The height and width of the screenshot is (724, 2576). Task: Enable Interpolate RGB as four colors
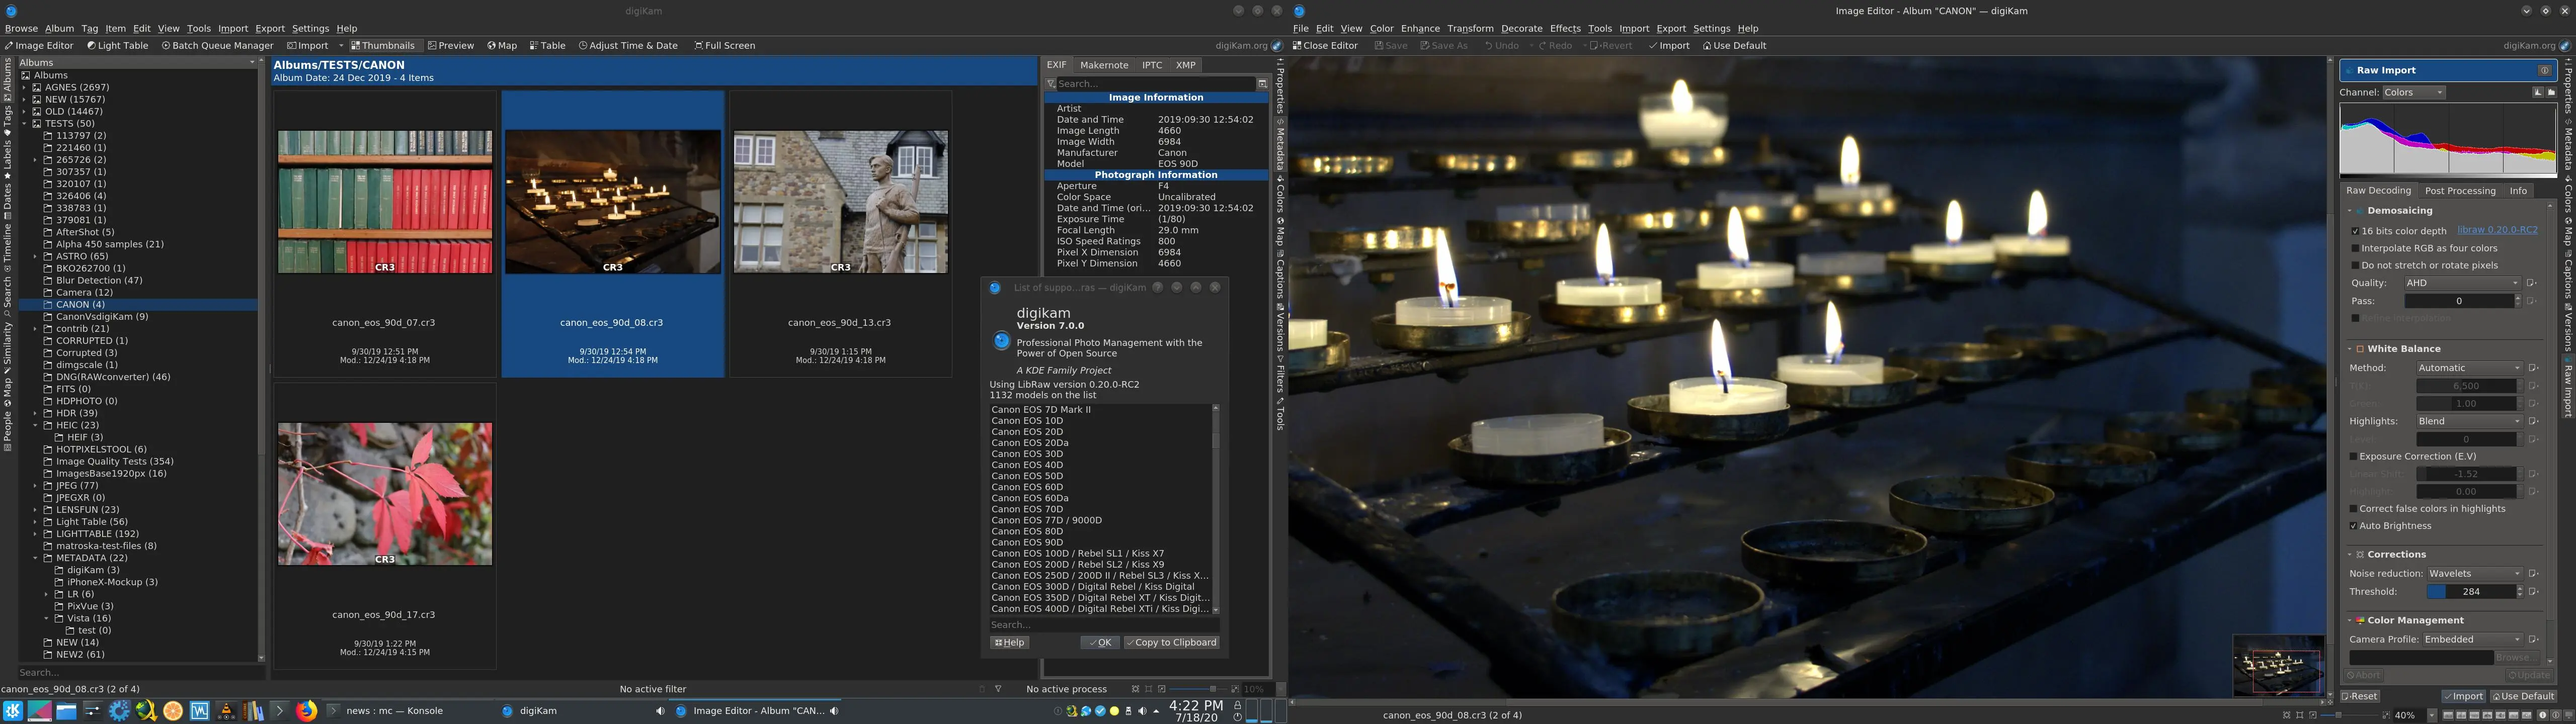click(x=2356, y=247)
